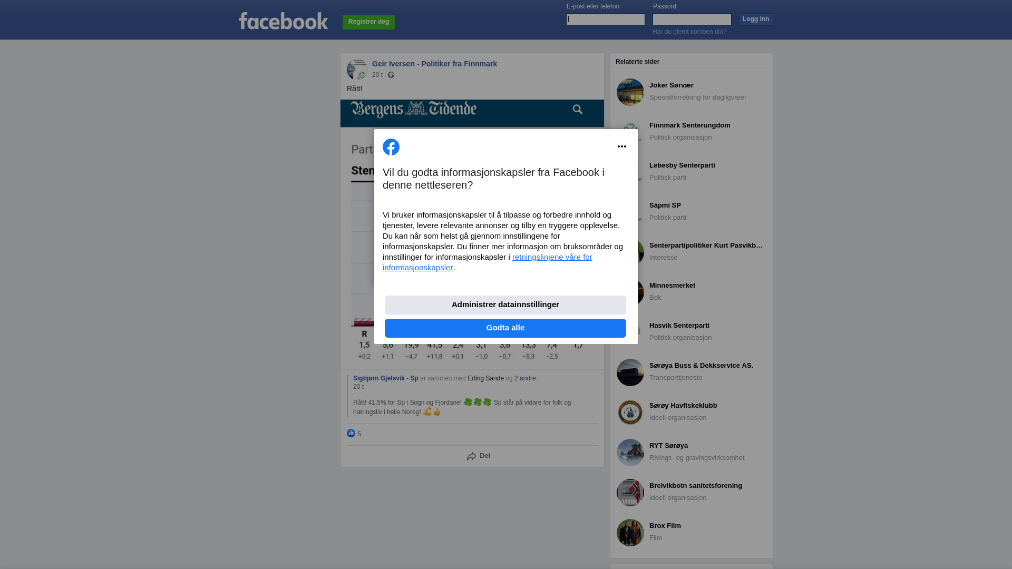Viewport: 1012px width, 569px height.
Task: Open Joker Sørvær page thumbnail
Action: click(x=630, y=92)
